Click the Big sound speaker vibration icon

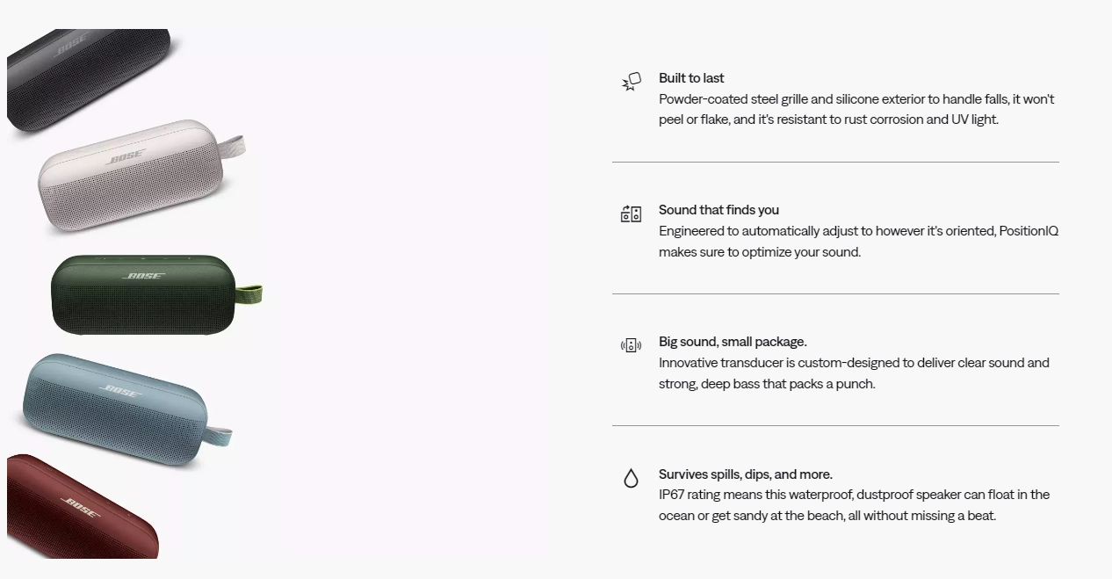(x=631, y=345)
